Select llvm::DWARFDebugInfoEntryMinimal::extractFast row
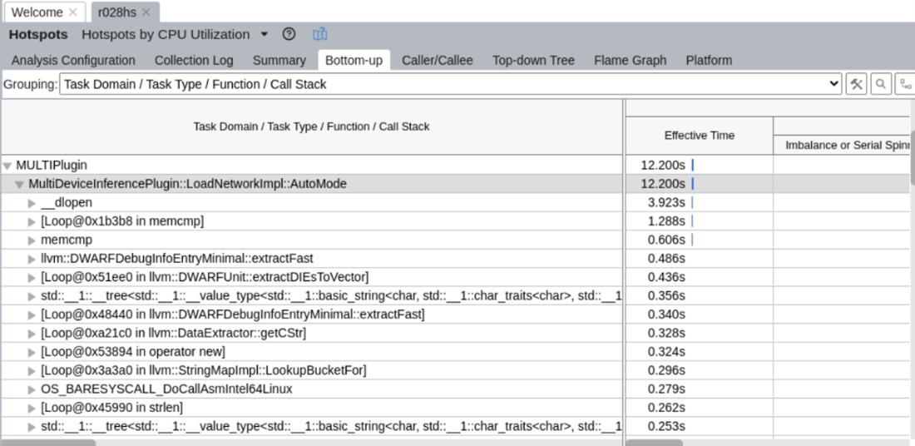 tap(312, 259)
